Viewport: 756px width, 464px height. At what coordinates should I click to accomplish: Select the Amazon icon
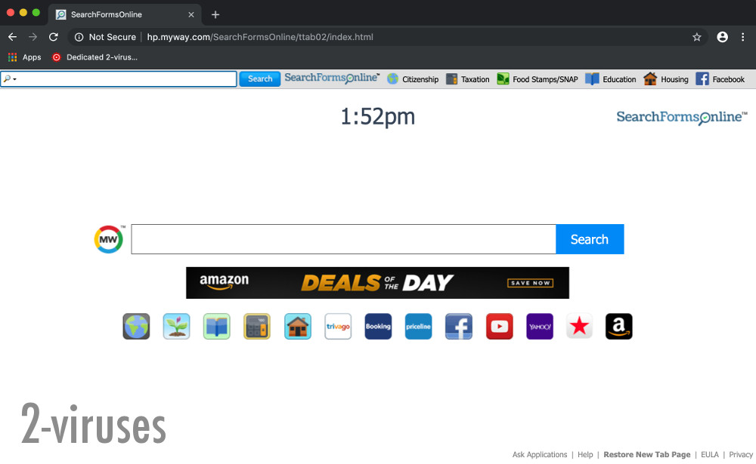coord(618,326)
